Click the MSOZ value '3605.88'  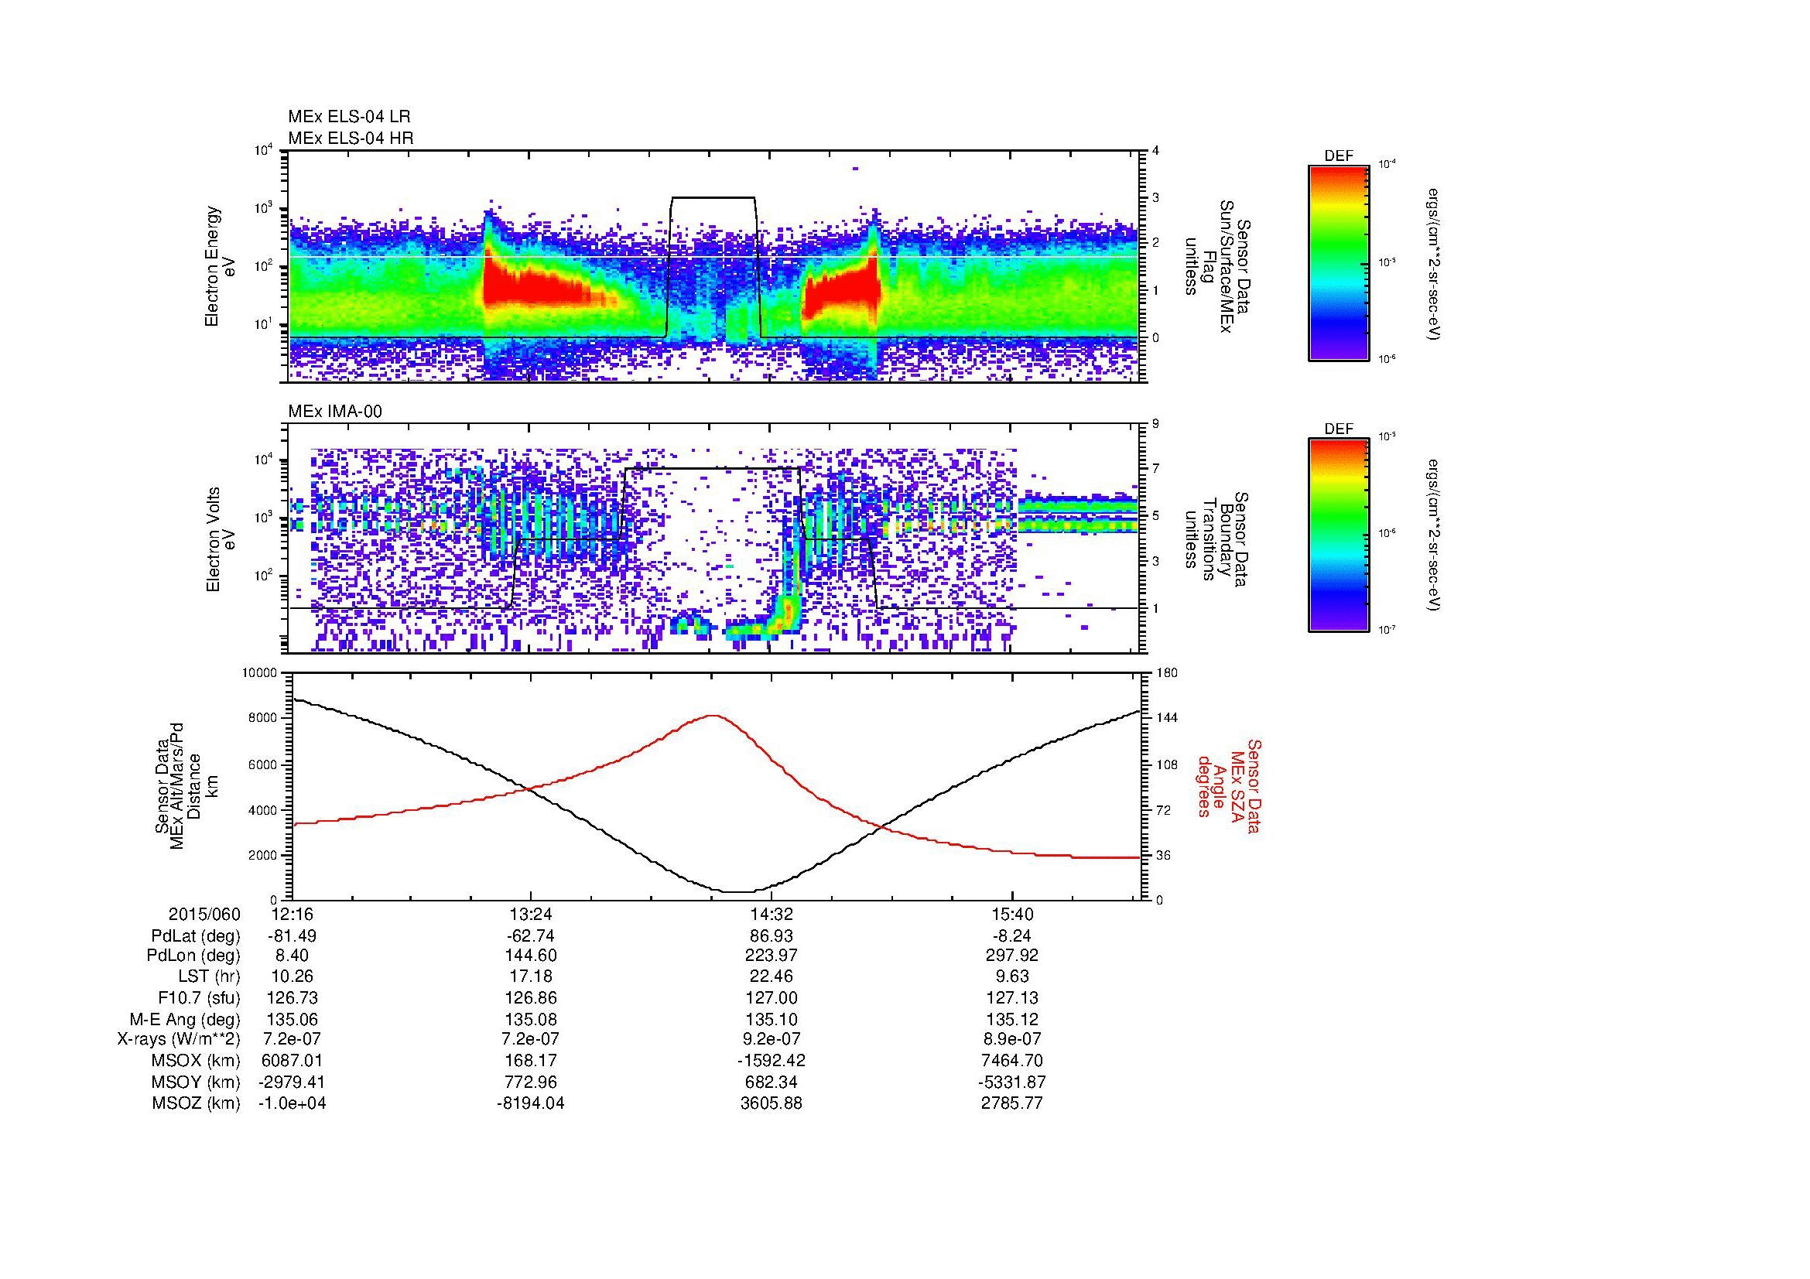(x=772, y=1104)
